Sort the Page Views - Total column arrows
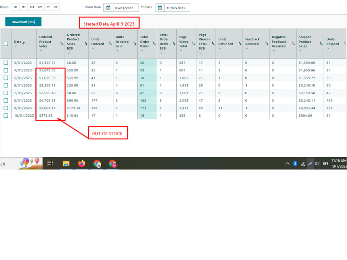The image size is (347, 260). [193, 43]
